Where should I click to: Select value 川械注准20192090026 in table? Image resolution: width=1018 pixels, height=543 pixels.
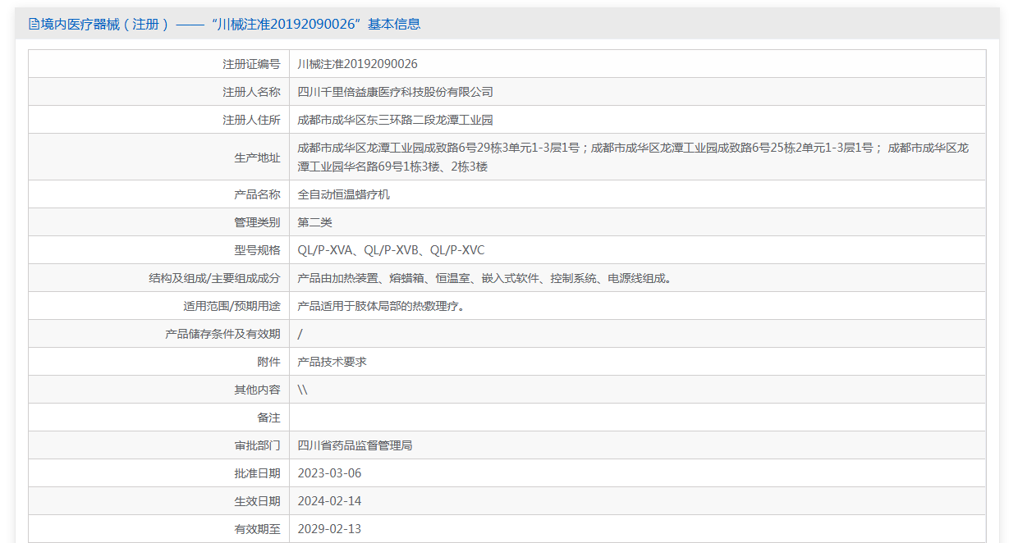[x=357, y=64]
